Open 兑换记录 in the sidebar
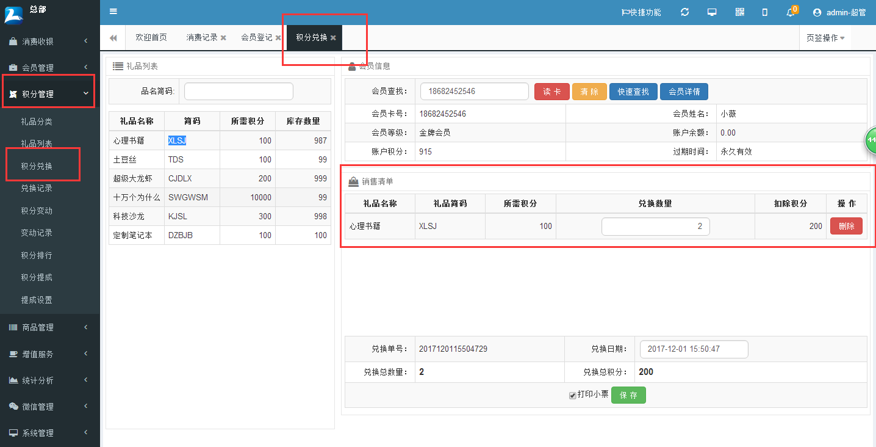This screenshot has width=876, height=447. (37, 188)
